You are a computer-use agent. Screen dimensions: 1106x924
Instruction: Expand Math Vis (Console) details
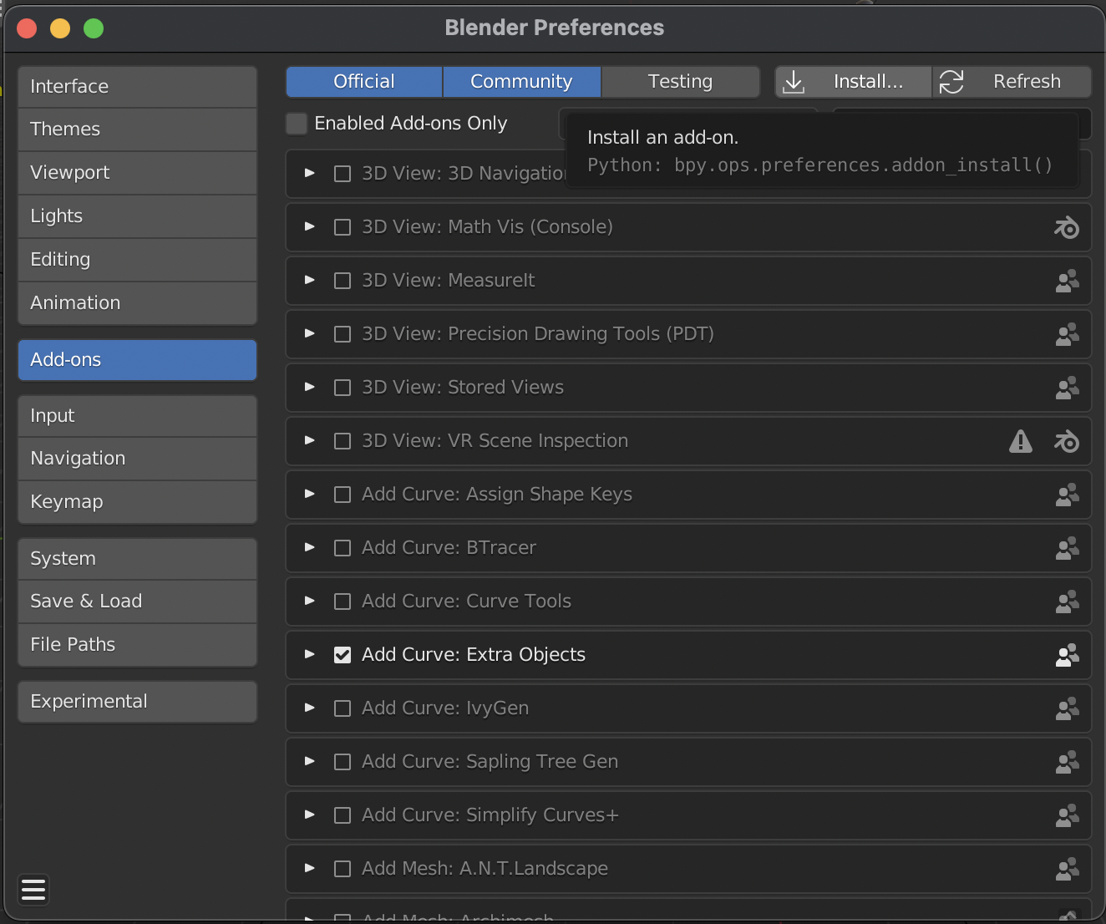pos(310,226)
